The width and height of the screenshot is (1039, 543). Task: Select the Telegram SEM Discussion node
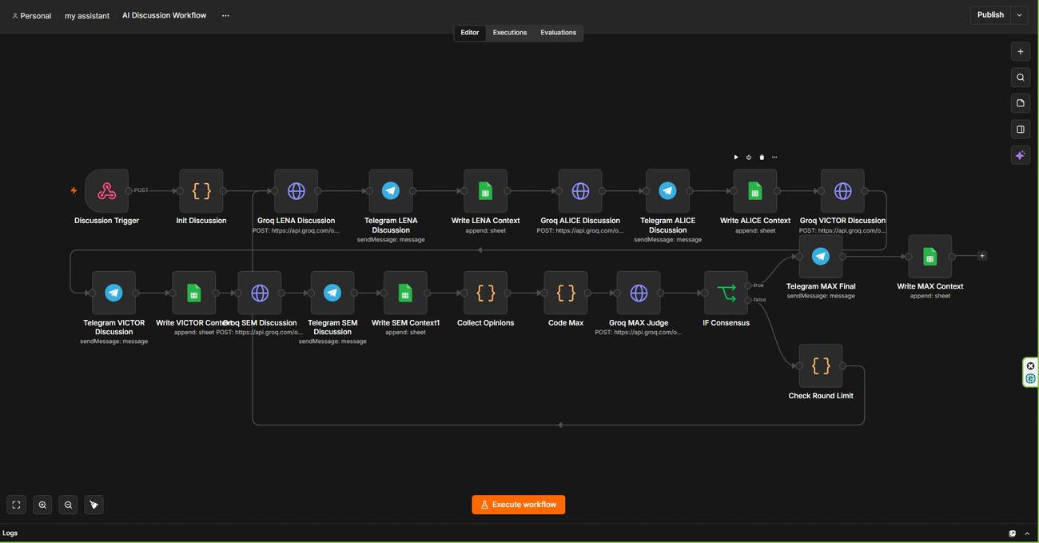coord(332,293)
